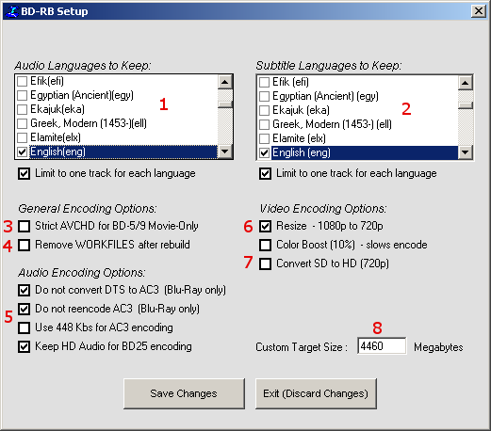
Task: Click up arrow of Subtitle Languages list
Action: coord(466,83)
